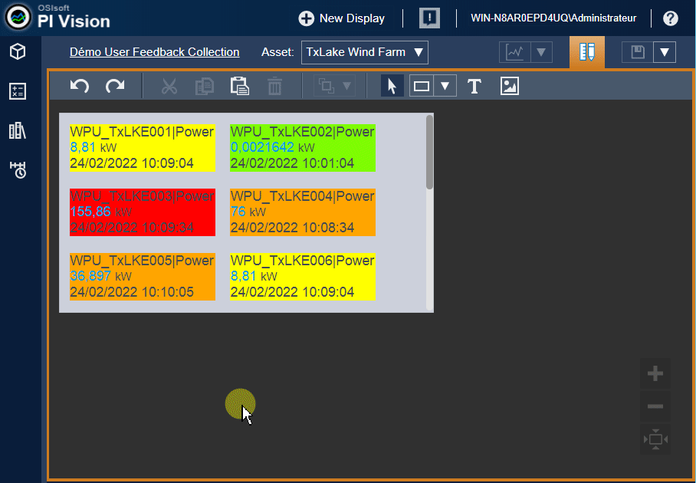Toggle the design mode pencil-ruler button
Screen dimensions: 696x483
[587, 52]
